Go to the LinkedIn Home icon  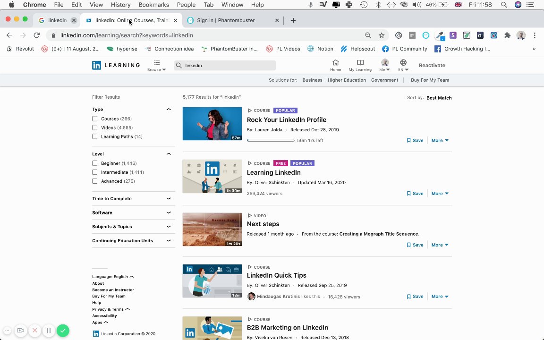click(x=335, y=65)
